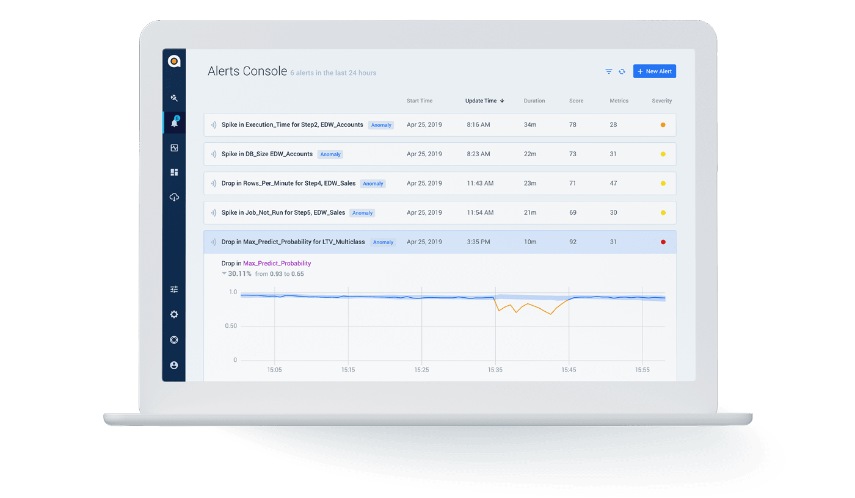Click the Severity column header

tap(662, 101)
